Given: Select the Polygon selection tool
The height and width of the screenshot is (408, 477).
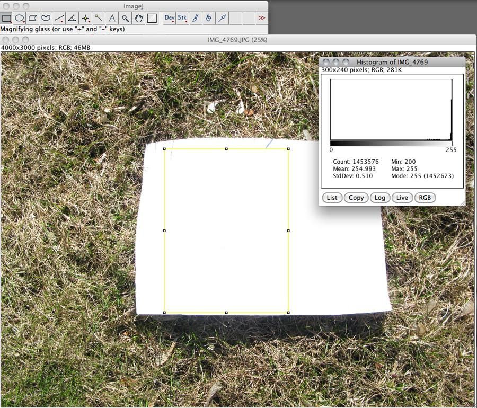Looking at the screenshot, I should pos(32,18).
